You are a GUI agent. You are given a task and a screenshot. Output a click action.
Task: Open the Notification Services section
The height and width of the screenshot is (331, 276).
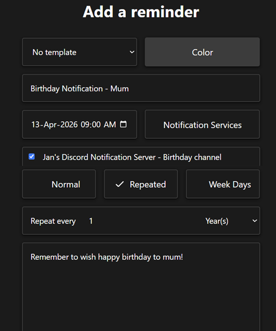tap(202, 124)
